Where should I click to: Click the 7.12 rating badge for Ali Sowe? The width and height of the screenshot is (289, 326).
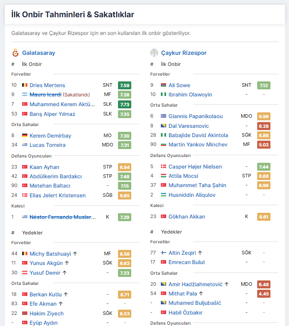coord(264,85)
